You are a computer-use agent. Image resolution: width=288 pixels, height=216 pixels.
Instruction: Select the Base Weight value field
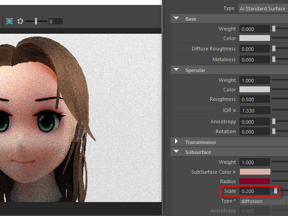pos(255,29)
